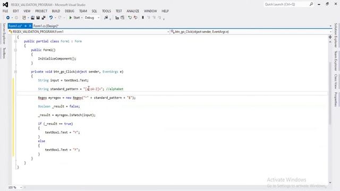Viewport: 340px width, 191px height.
Task: Open the Solution Explorer side panel
Action: tap(336, 35)
